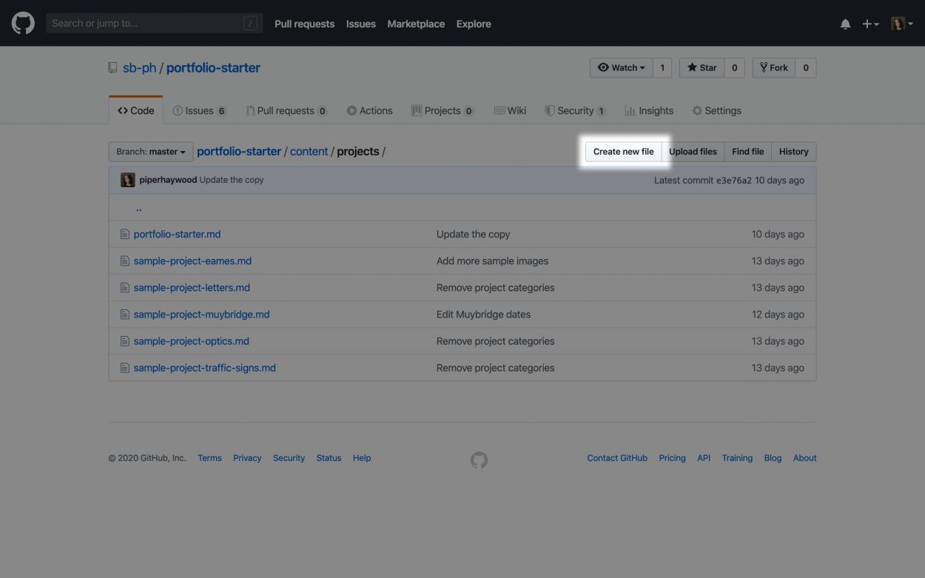Open the plus create-new dropdown

click(870, 24)
